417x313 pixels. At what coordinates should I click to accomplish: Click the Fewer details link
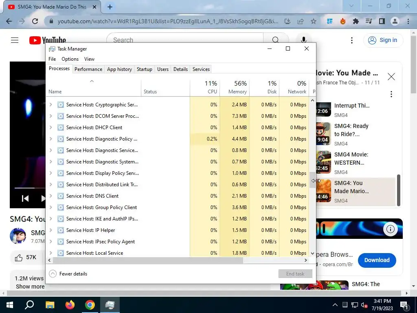pos(73,273)
